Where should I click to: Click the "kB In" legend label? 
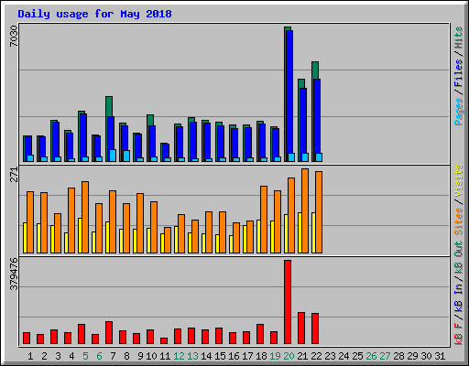coord(458,297)
